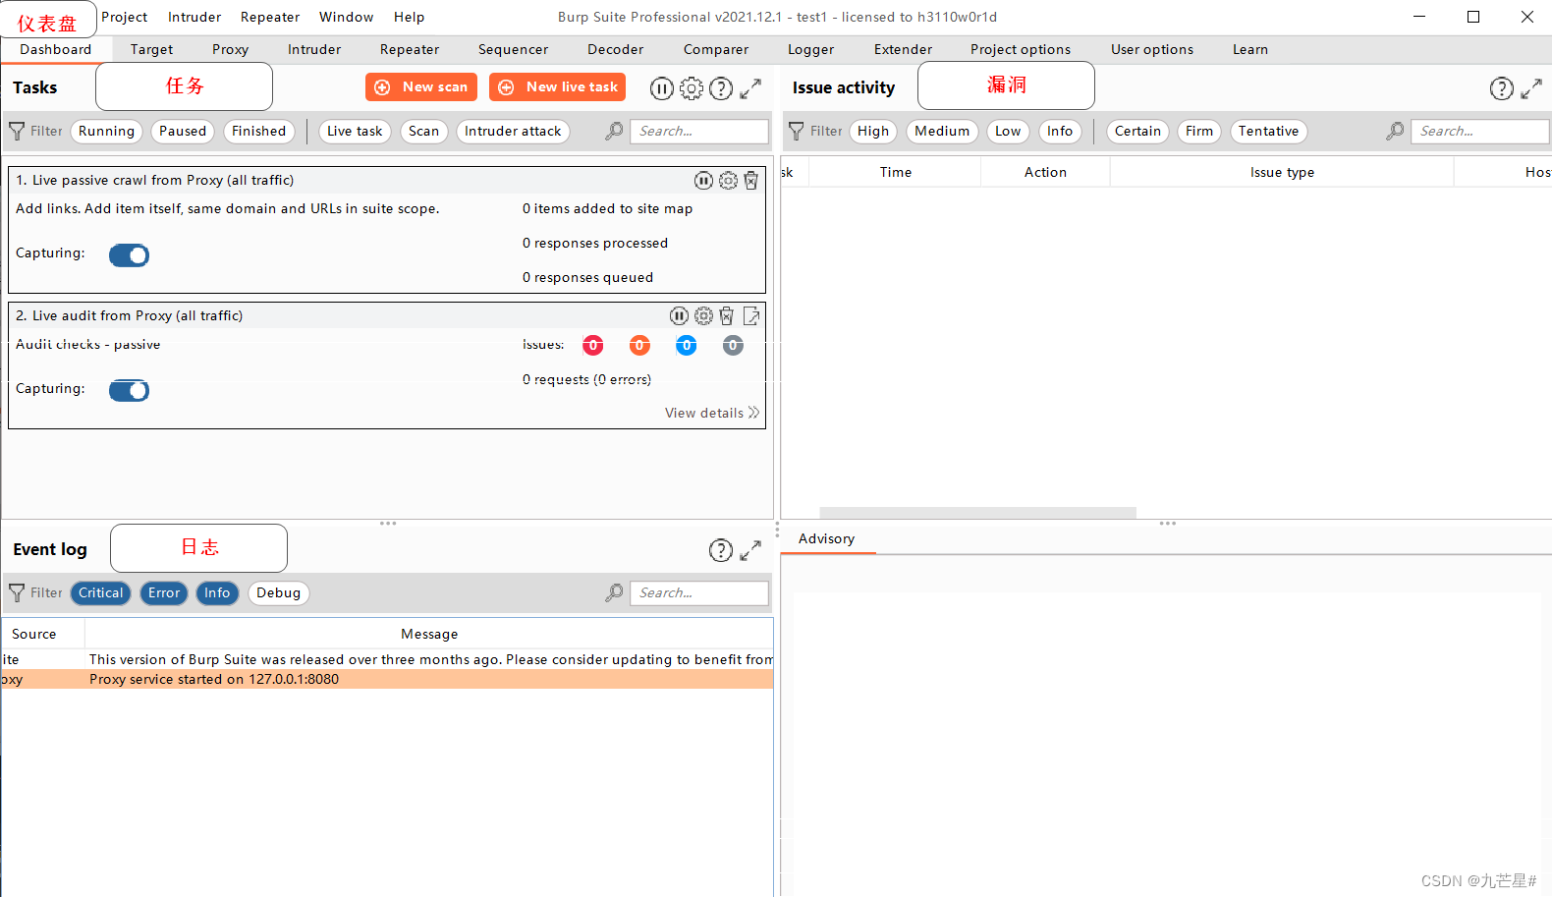This screenshot has height=897, width=1552.
Task: Open task execution settings gear in Tasks header
Action: coord(692,88)
